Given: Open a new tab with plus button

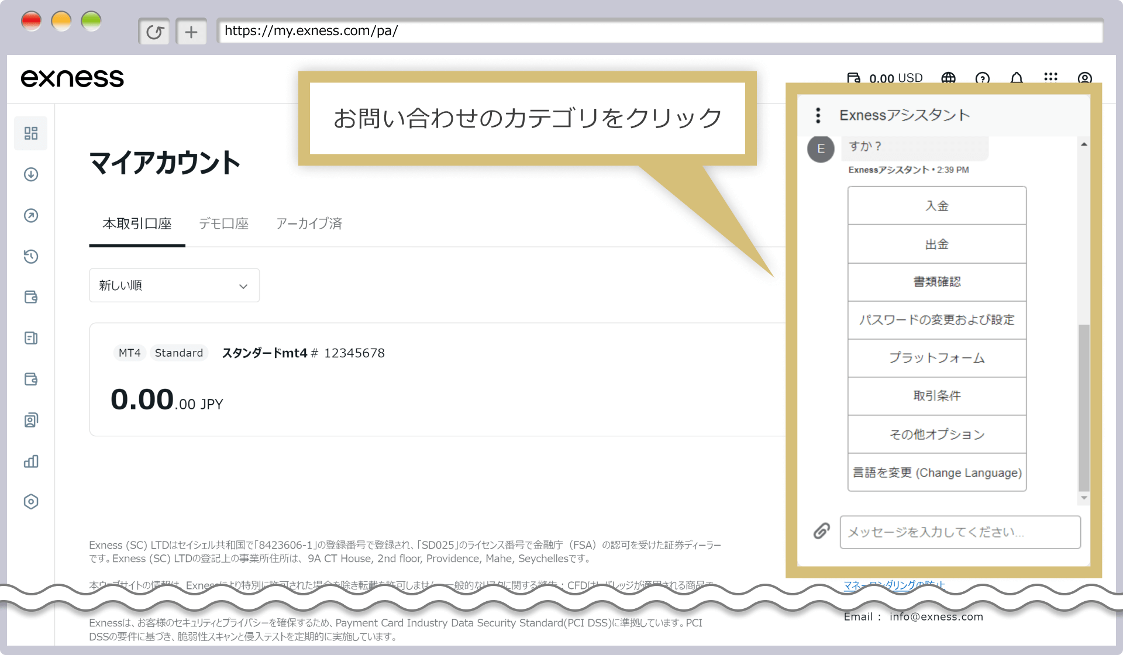Looking at the screenshot, I should coord(191,32).
